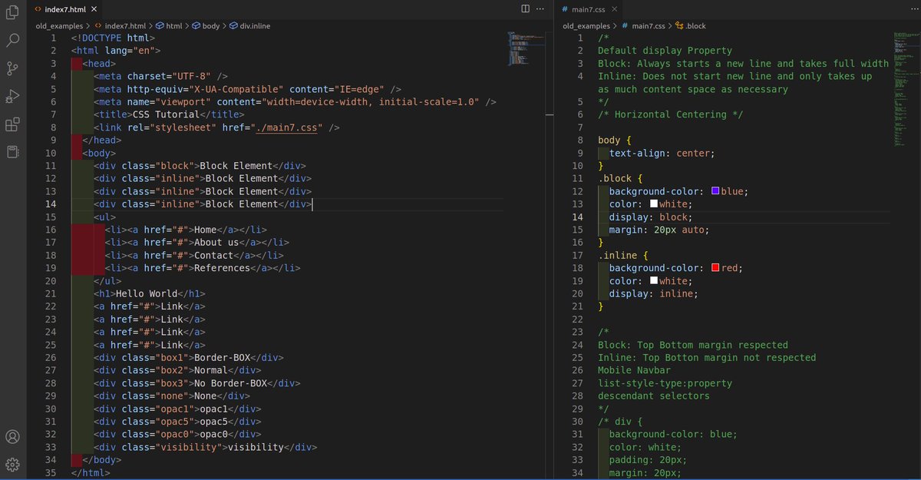
Task: Open the Source Control view
Action: pos(12,68)
